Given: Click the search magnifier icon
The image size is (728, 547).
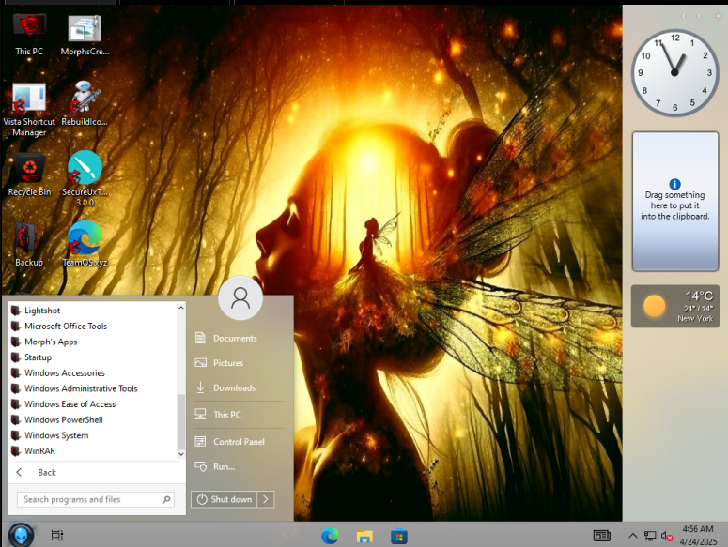Looking at the screenshot, I should tap(166, 500).
